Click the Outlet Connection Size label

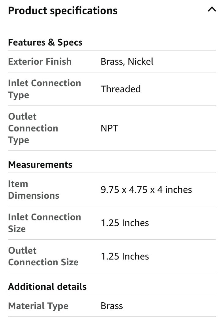43,256
